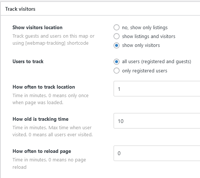200x178 pixels.
Task: Choose the "show only visitors" radio button
Action: [x=117, y=45]
